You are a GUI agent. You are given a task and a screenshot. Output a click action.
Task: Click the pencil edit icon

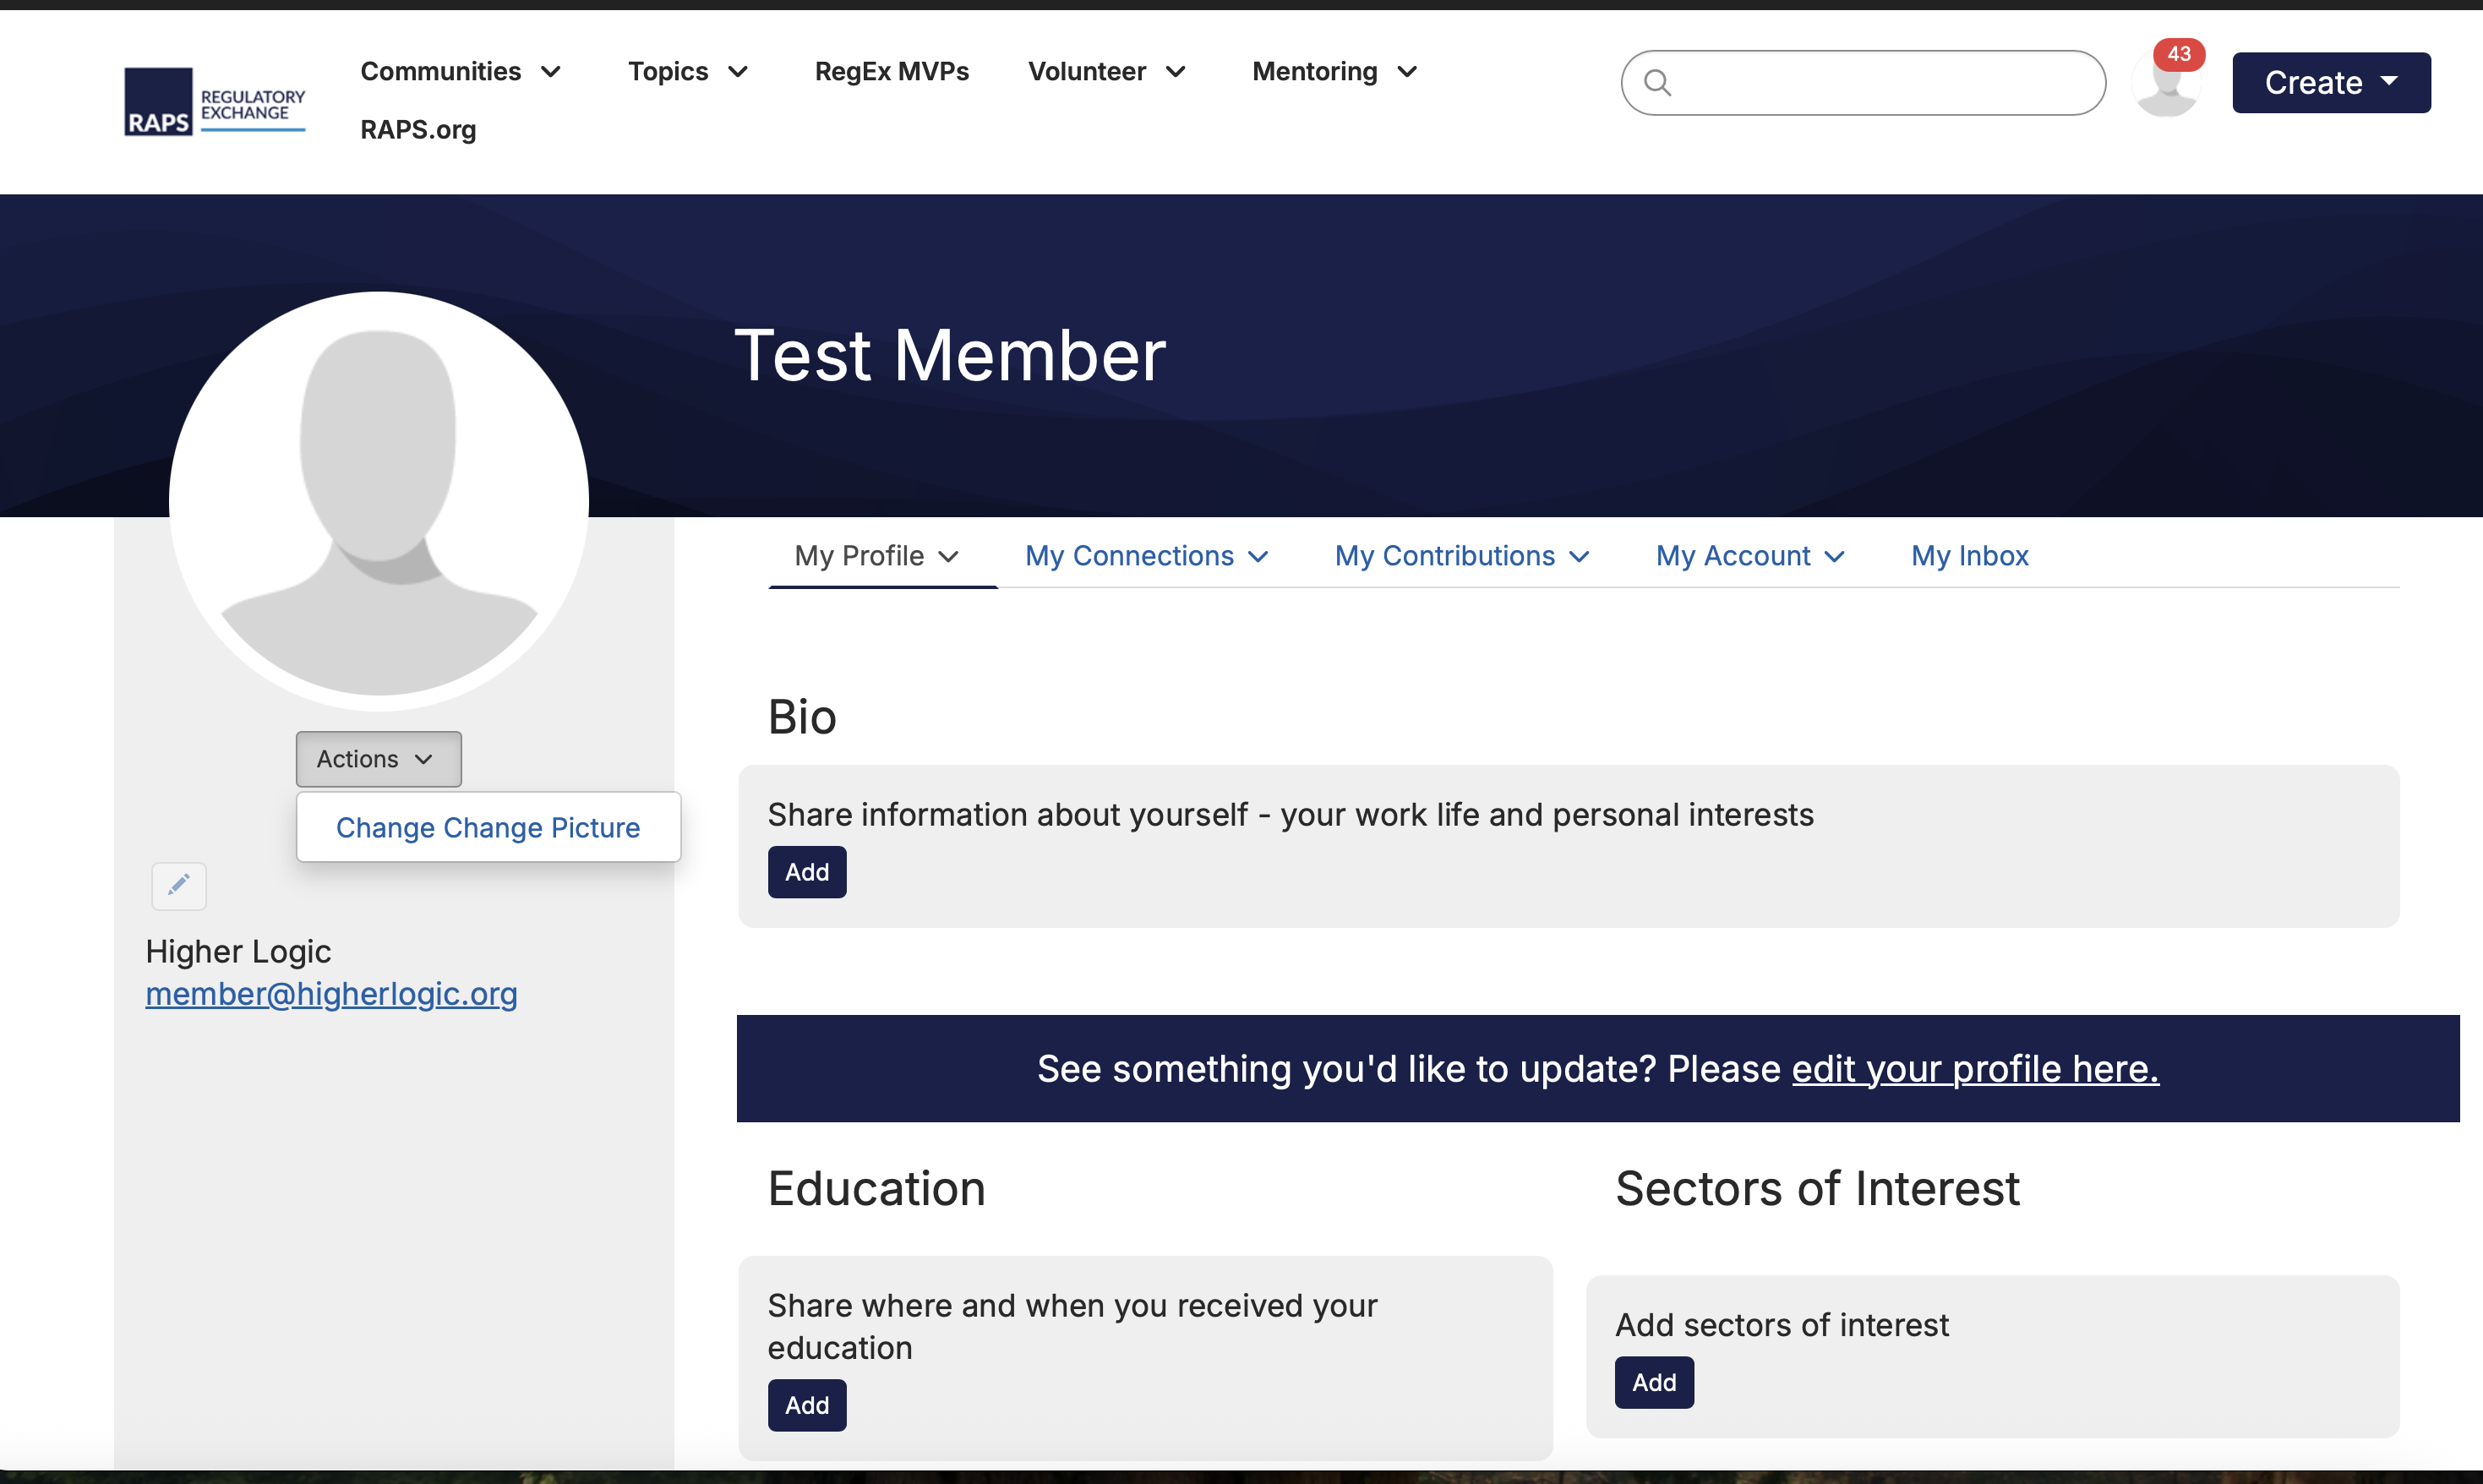(x=179, y=885)
